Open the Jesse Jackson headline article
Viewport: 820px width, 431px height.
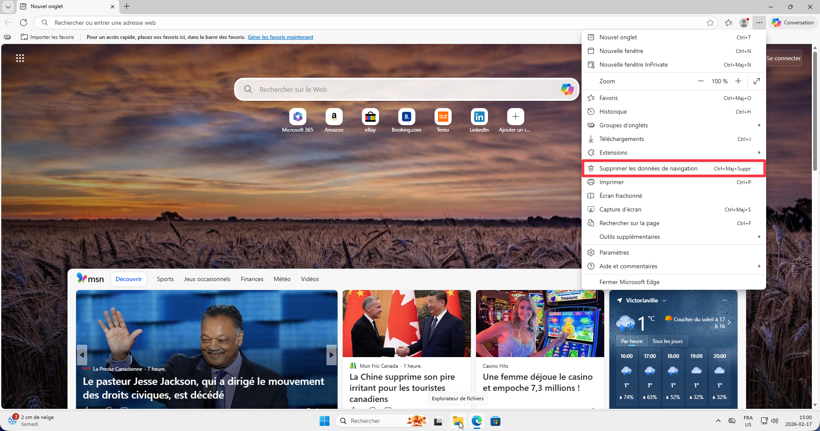point(203,388)
